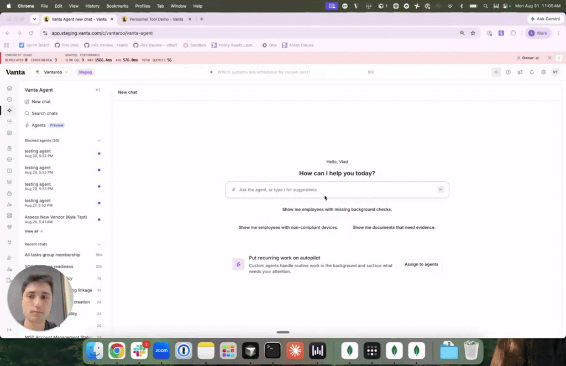Click the sparkle agent icon in header
Screen dimensions: 566x366
coord(496,72)
